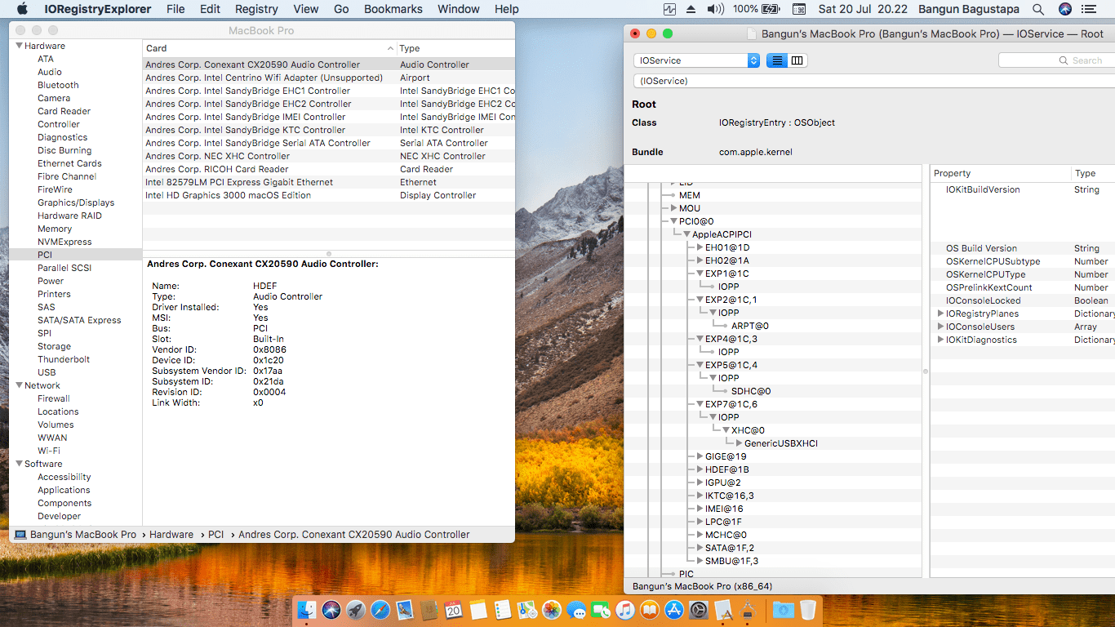Click Hardware in the bottom path bar
The image size is (1115, 627).
pyautogui.click(x=171, y=535)
